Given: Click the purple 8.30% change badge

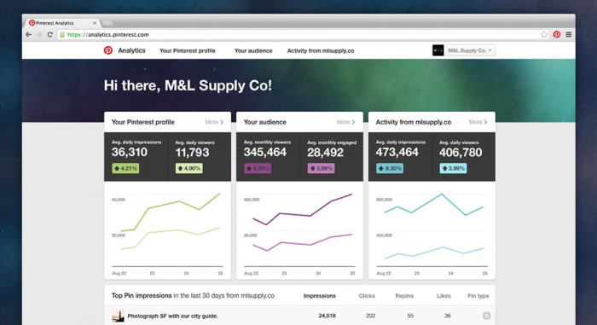Looking at the screenshot, I should [x=258, y=168].
